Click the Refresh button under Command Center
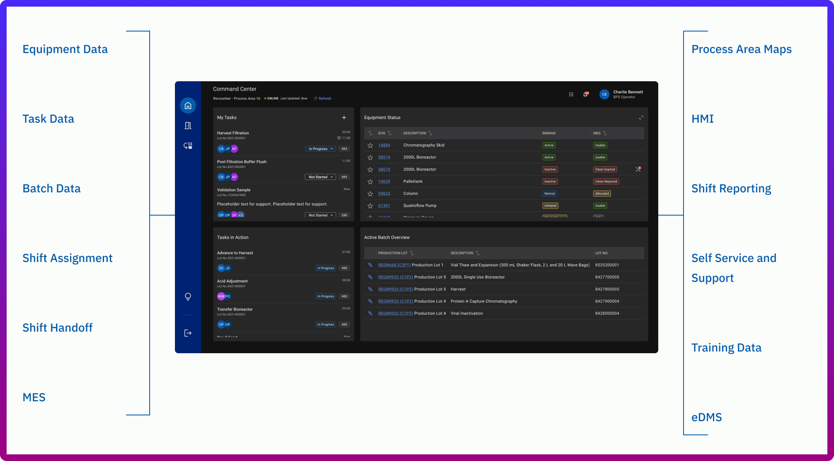The image size is (834, 461). 322,98
